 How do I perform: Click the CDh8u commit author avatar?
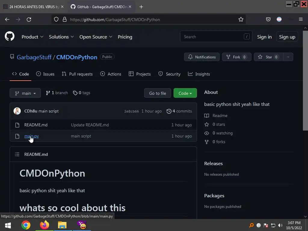click(17, 111)
